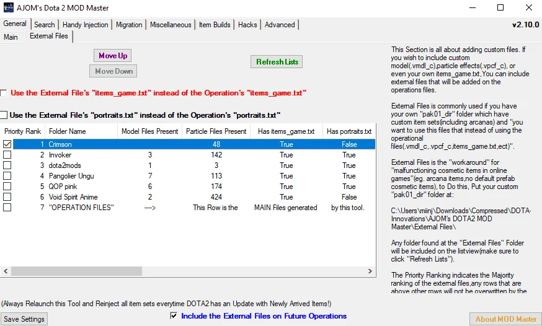
Task: Click False portraits value in Void Spirit row
Action: (349, 197)
